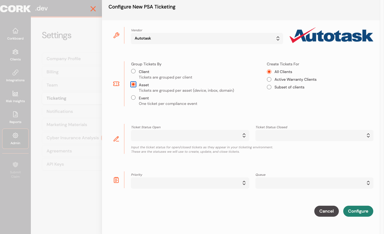Open Cyber Insurance Analysis settings tab
The width and height of the screenshot is (384, 234).
(72, 138)
